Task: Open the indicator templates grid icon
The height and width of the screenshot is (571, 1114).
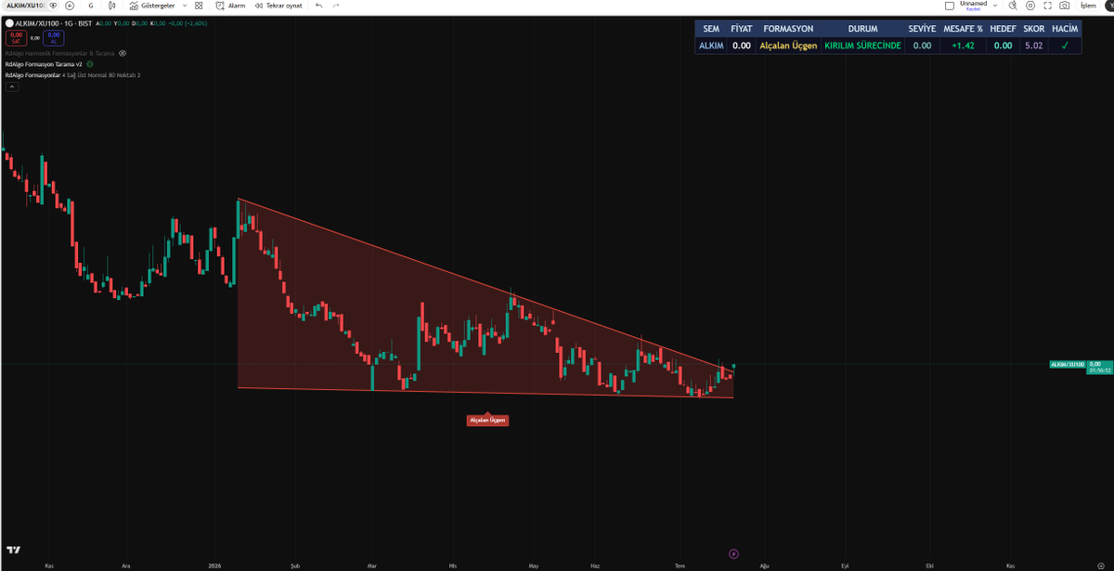Action: [x=199, y=6]
